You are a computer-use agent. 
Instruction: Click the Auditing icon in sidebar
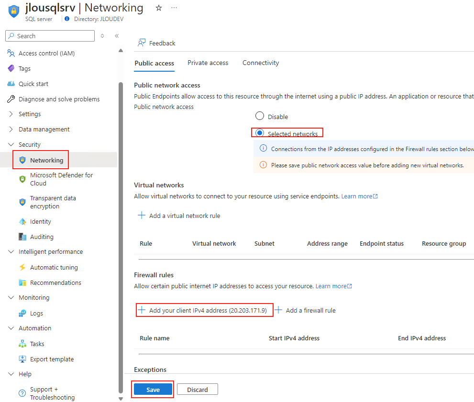click(22, 237)
